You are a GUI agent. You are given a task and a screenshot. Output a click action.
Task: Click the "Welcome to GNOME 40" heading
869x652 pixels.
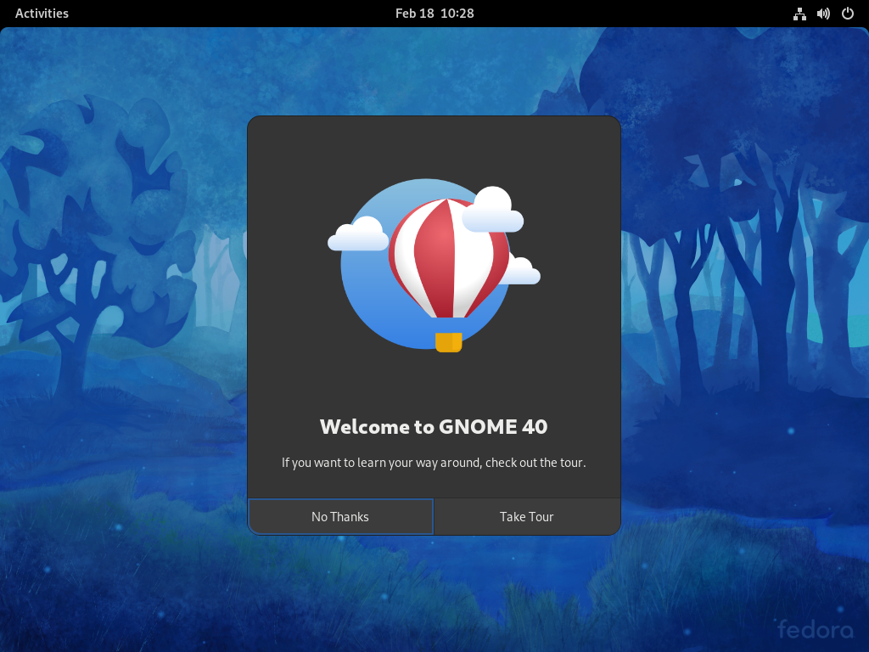point(434,426)
